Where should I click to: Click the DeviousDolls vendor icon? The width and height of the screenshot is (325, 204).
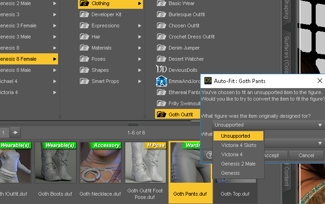pyautogui.click(x=161, y=69)
